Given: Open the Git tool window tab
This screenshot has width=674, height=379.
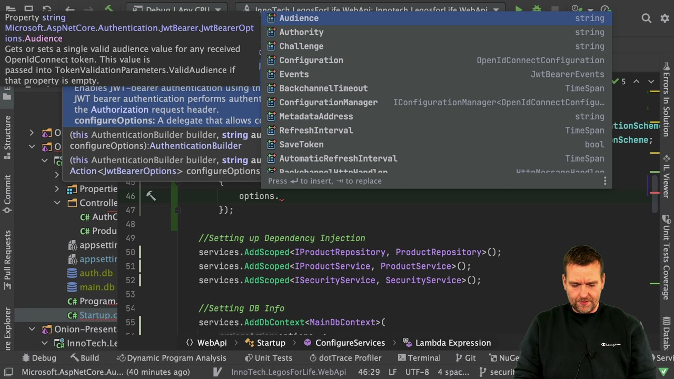Looking at the screenshot, I should [464, 358].
